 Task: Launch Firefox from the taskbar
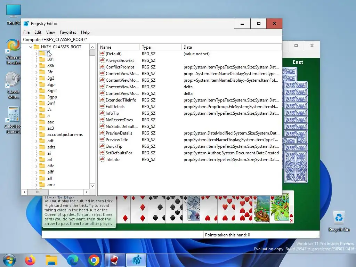click(x=30, y=260)
